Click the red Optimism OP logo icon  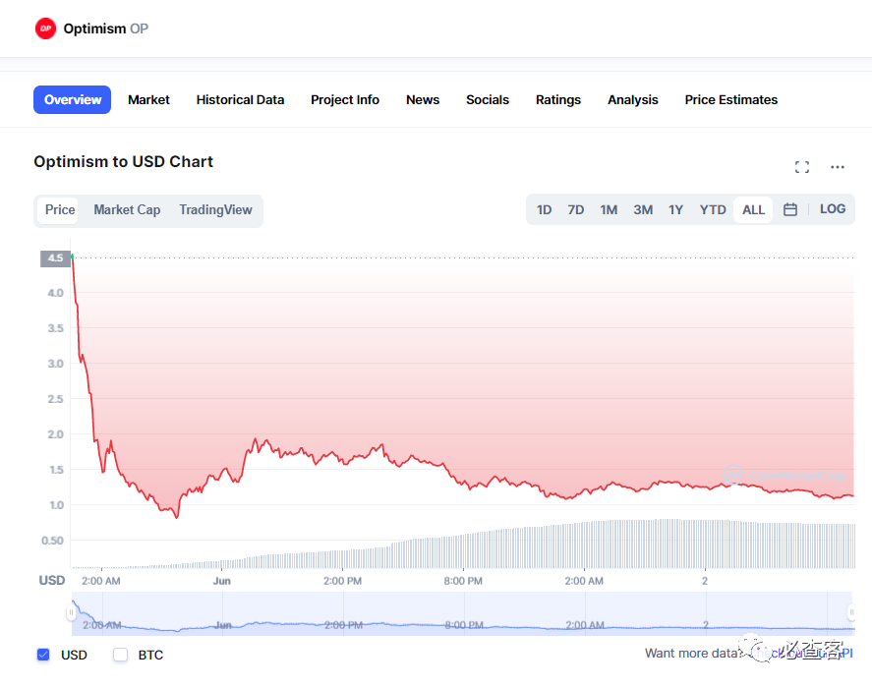(45, 29)
